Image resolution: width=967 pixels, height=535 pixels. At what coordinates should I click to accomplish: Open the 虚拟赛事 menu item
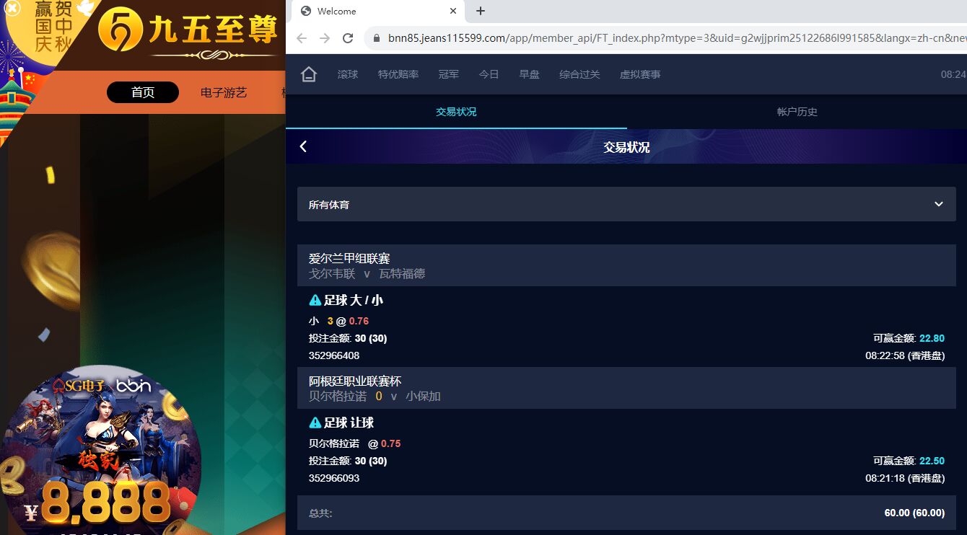[x=640, y=74]
